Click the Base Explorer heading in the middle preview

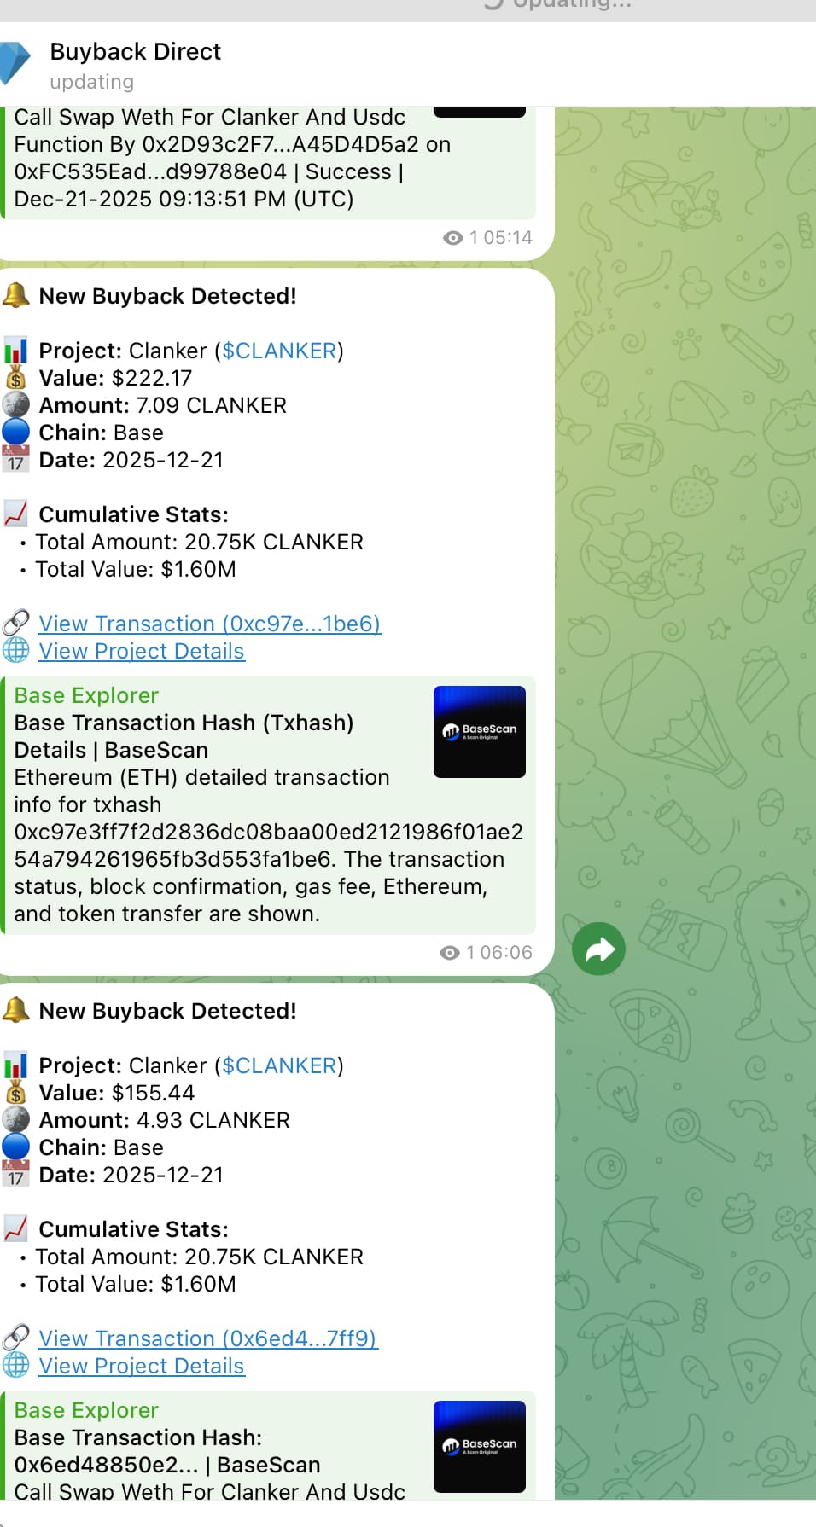point(86,695)
